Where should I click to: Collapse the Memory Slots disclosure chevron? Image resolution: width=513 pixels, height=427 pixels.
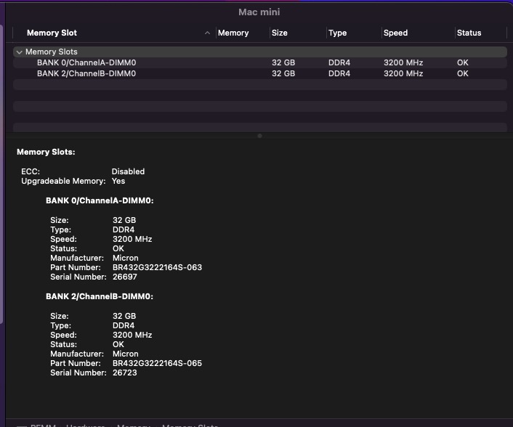coord(20,52)
